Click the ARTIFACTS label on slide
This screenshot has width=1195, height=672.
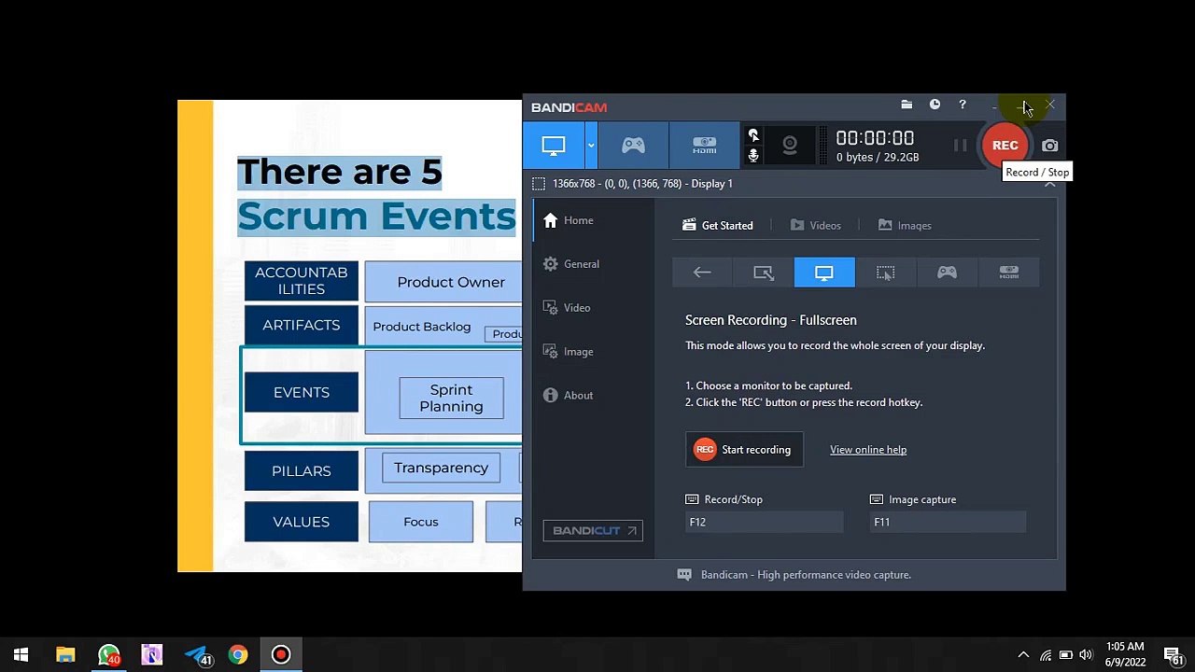[302, 326]
